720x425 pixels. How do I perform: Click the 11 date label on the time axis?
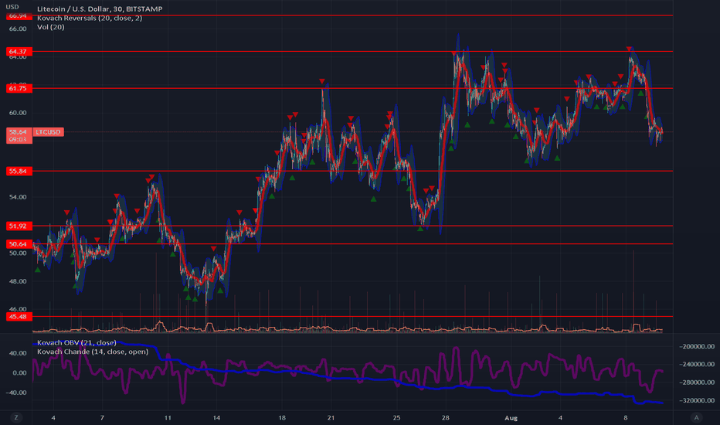168,417
